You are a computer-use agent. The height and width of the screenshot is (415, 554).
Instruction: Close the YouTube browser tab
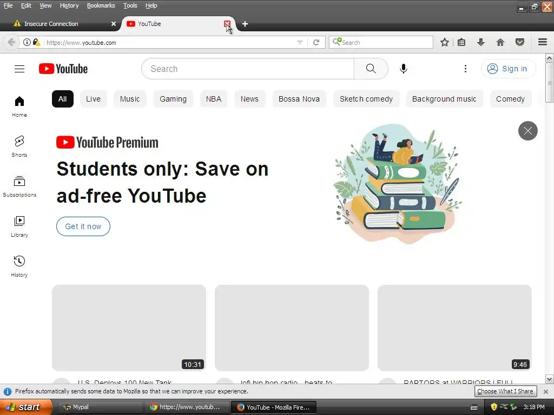tap(227, 24)
